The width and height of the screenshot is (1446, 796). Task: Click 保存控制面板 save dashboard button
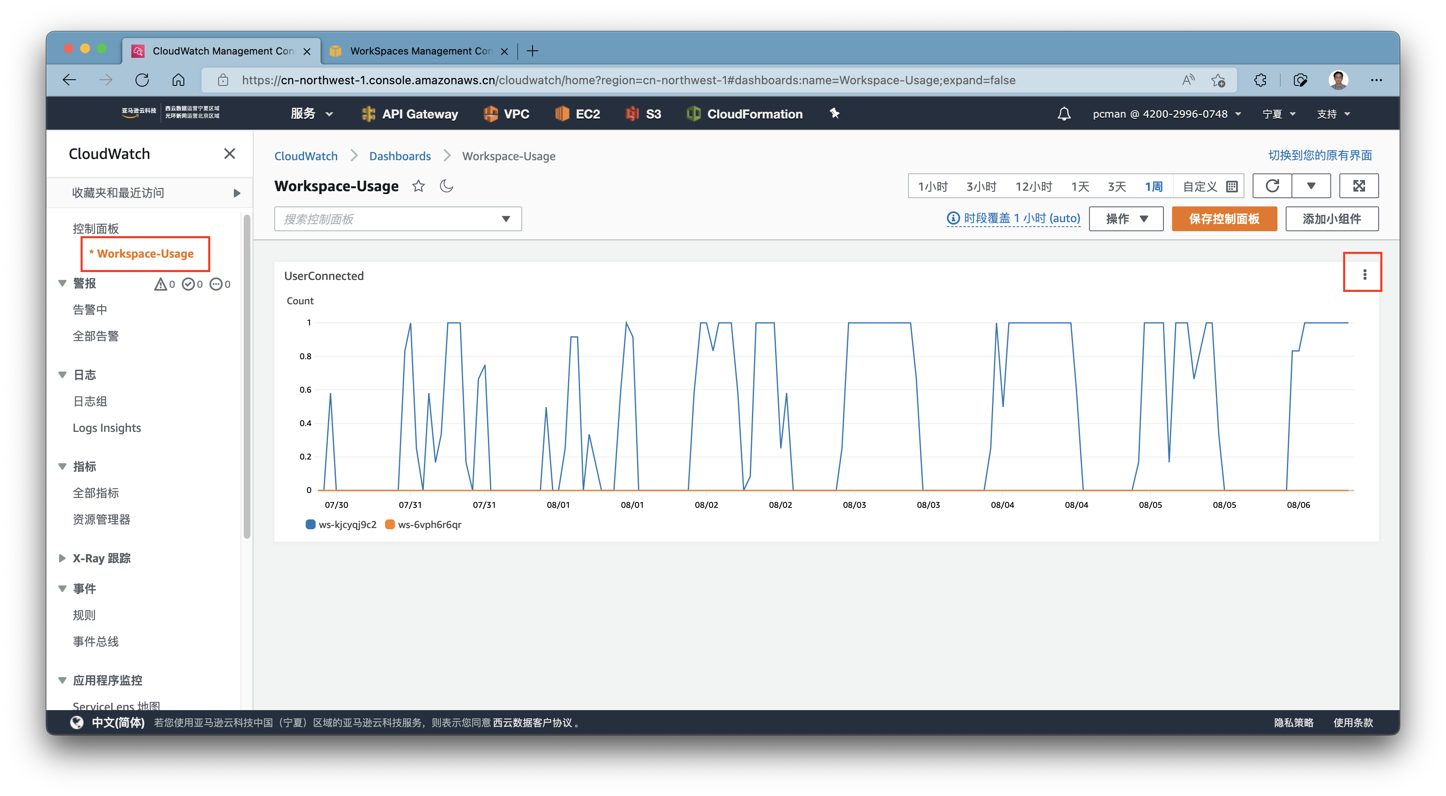1224,219
